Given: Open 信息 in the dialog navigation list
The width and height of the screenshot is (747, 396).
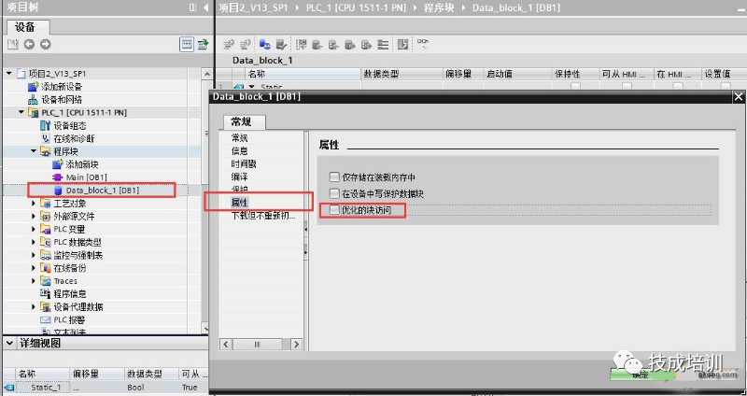Looking at the screenshot, I should click(x=240, y=150).
